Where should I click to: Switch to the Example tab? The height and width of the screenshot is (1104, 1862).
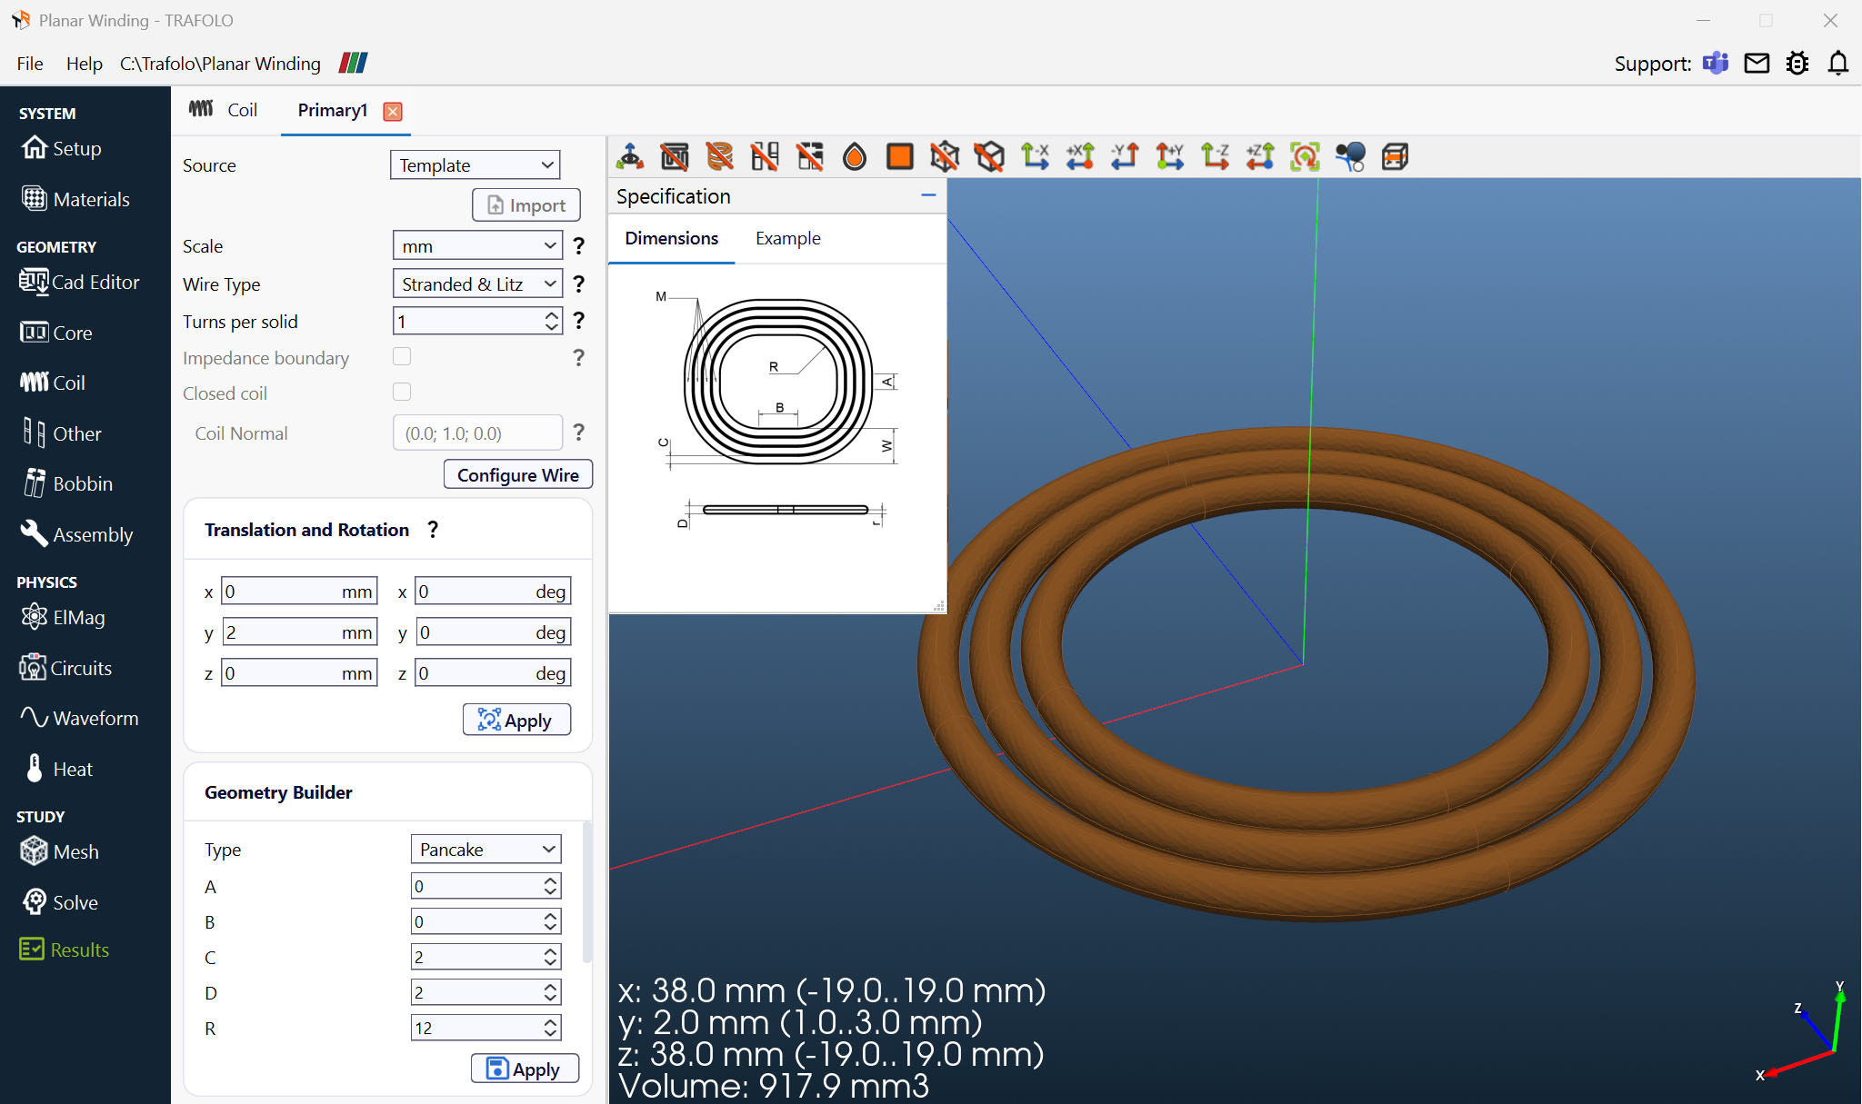pos(788,238)
